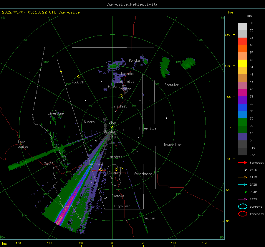Click the Vulcan city label
Screen dimensions: 265x247
(150, 218)
